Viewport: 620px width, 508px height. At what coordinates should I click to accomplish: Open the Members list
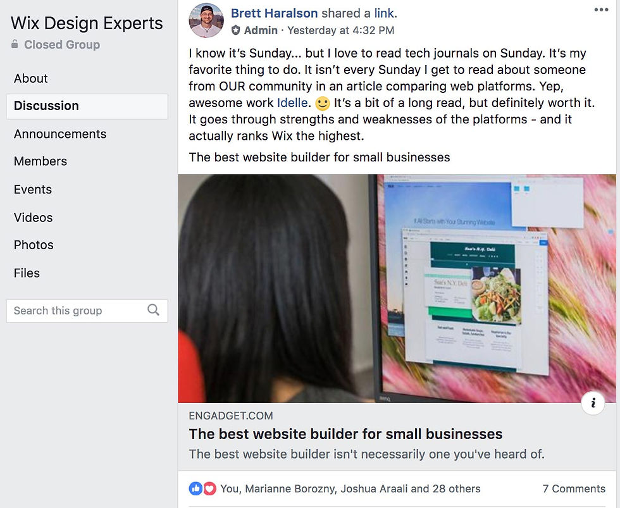pos(40,161)
